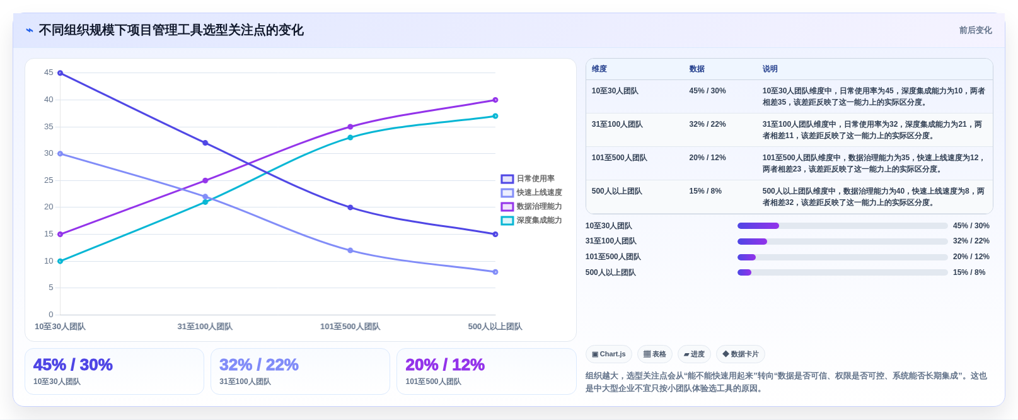The height and width of the screenshot is (420, 1018).
Task: Click the 31至100人团队 x-axis label
Action: click(205, 327)
